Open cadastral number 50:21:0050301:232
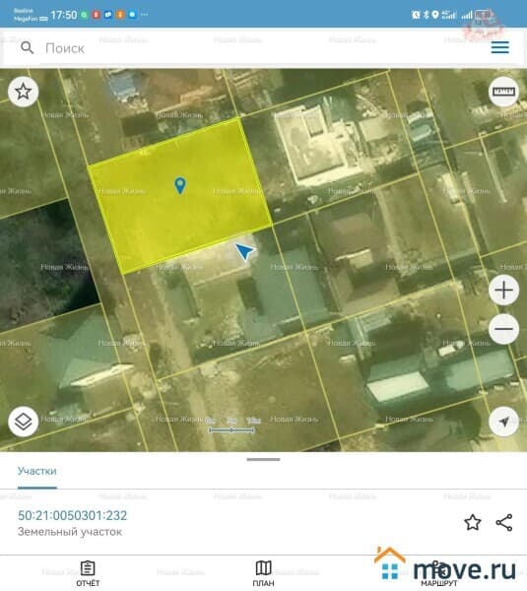 72,515
